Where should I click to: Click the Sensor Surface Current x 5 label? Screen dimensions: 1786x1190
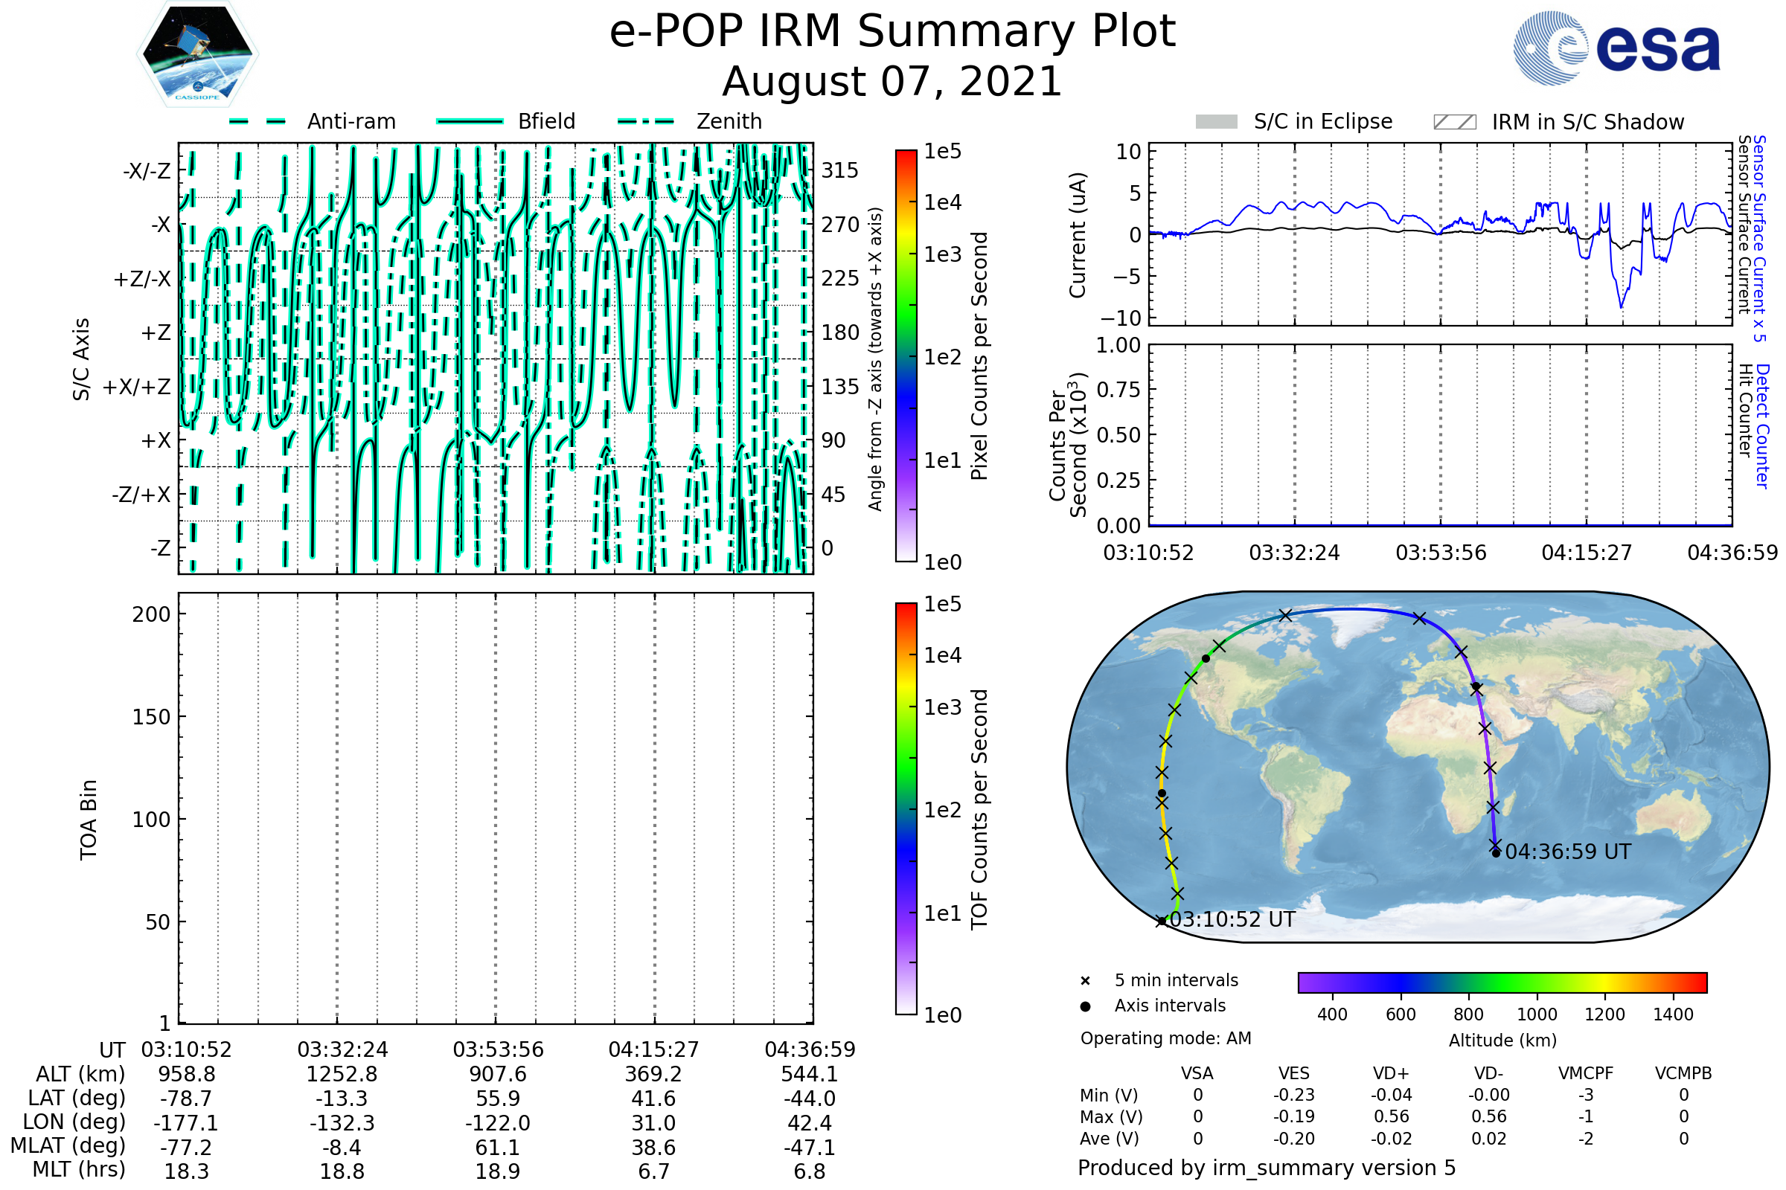coord(1759,238)
